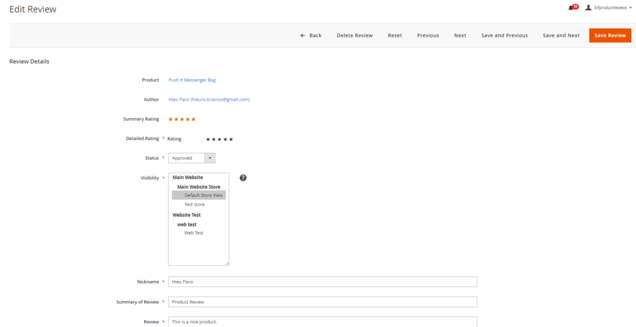Select Test store in Visibility list

tap(194, 205)
